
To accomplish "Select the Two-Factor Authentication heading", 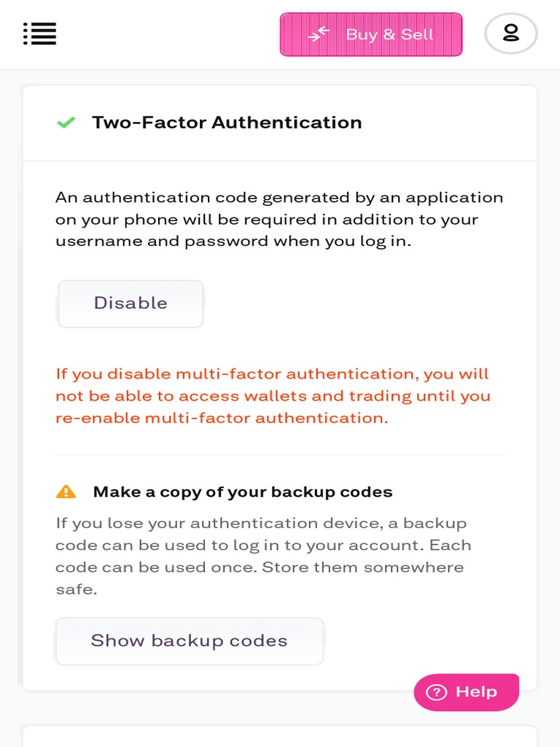I will [x=227, y=123].
